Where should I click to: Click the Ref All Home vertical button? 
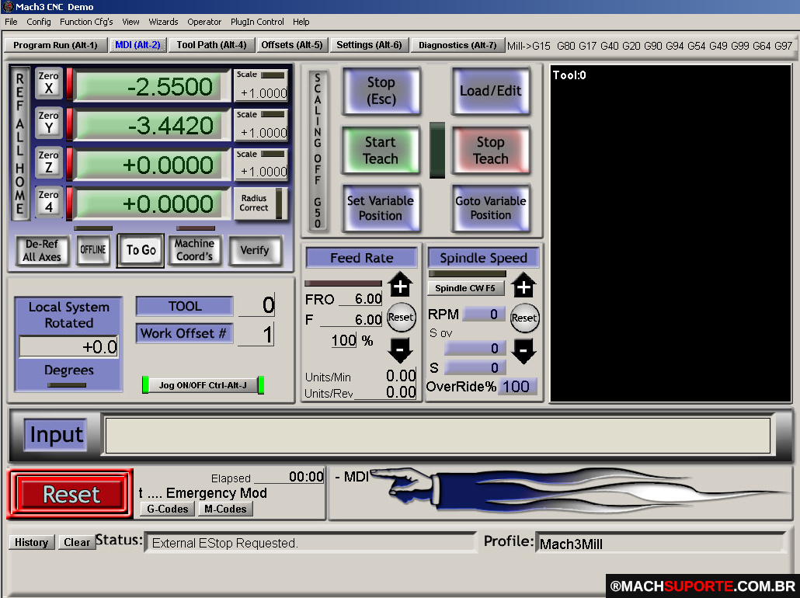tap(20, 144)
